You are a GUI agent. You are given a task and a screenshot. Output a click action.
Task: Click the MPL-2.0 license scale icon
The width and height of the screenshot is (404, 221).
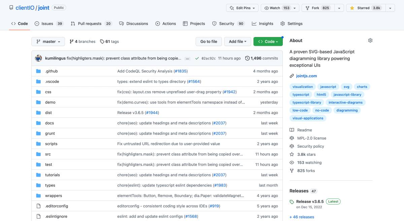[292, 138]
